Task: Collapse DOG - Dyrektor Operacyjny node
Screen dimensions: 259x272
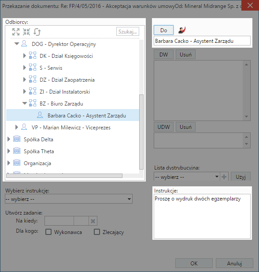Action: click(x=17, y=44)
